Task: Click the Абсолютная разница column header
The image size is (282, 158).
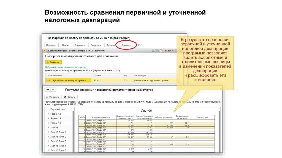Action: point(164,117)
